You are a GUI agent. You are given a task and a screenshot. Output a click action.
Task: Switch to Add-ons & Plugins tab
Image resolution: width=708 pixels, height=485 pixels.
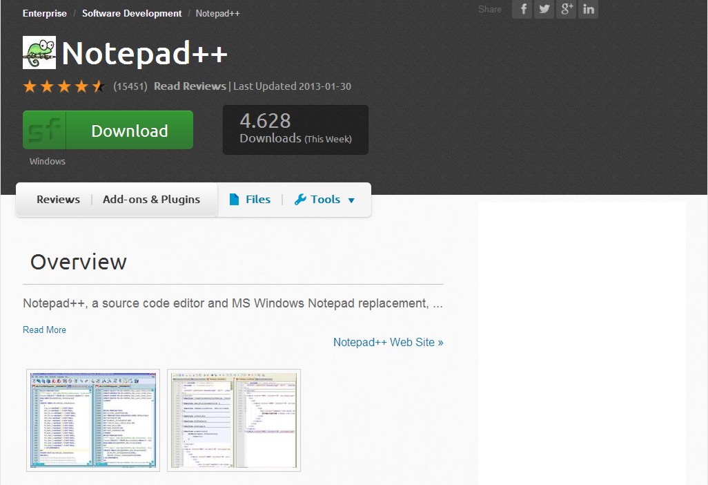(151, 200)
